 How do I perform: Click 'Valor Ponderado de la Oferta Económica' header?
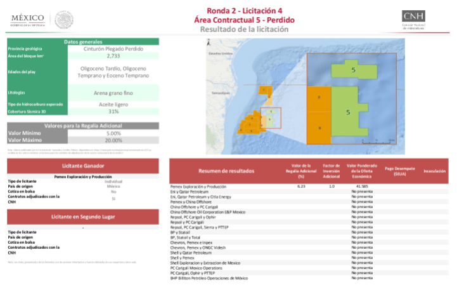362,171
